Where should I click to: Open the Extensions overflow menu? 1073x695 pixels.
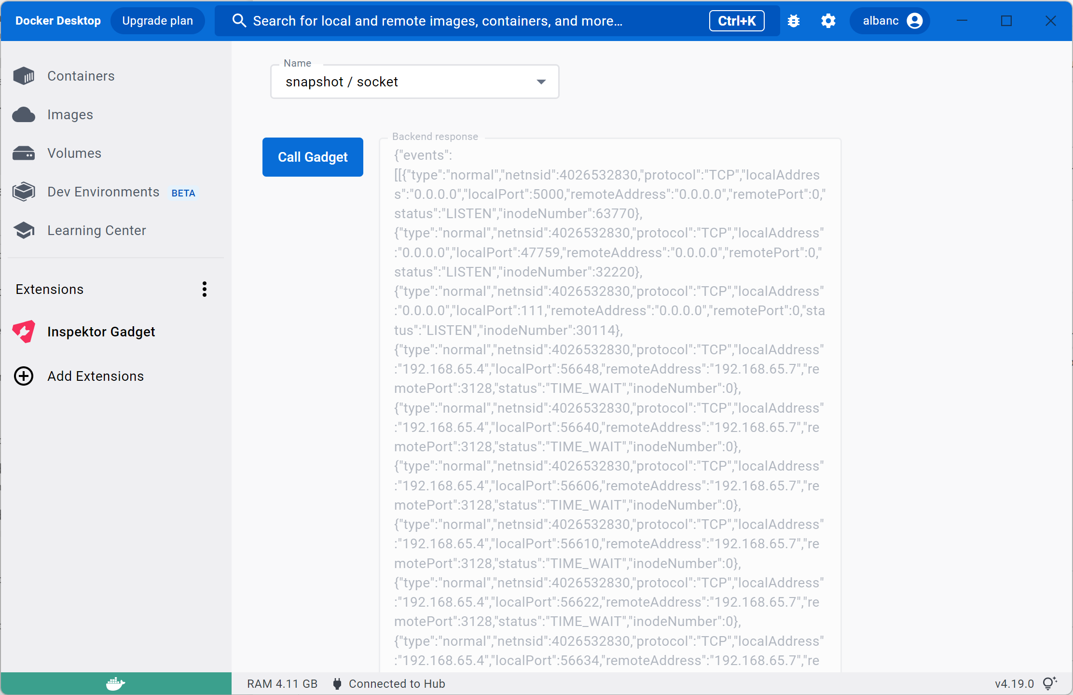(204, 289)
